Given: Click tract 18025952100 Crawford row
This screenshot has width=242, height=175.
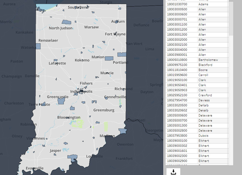Looking at the screenshot, I should pyautogui.click(x=197, y=95).
